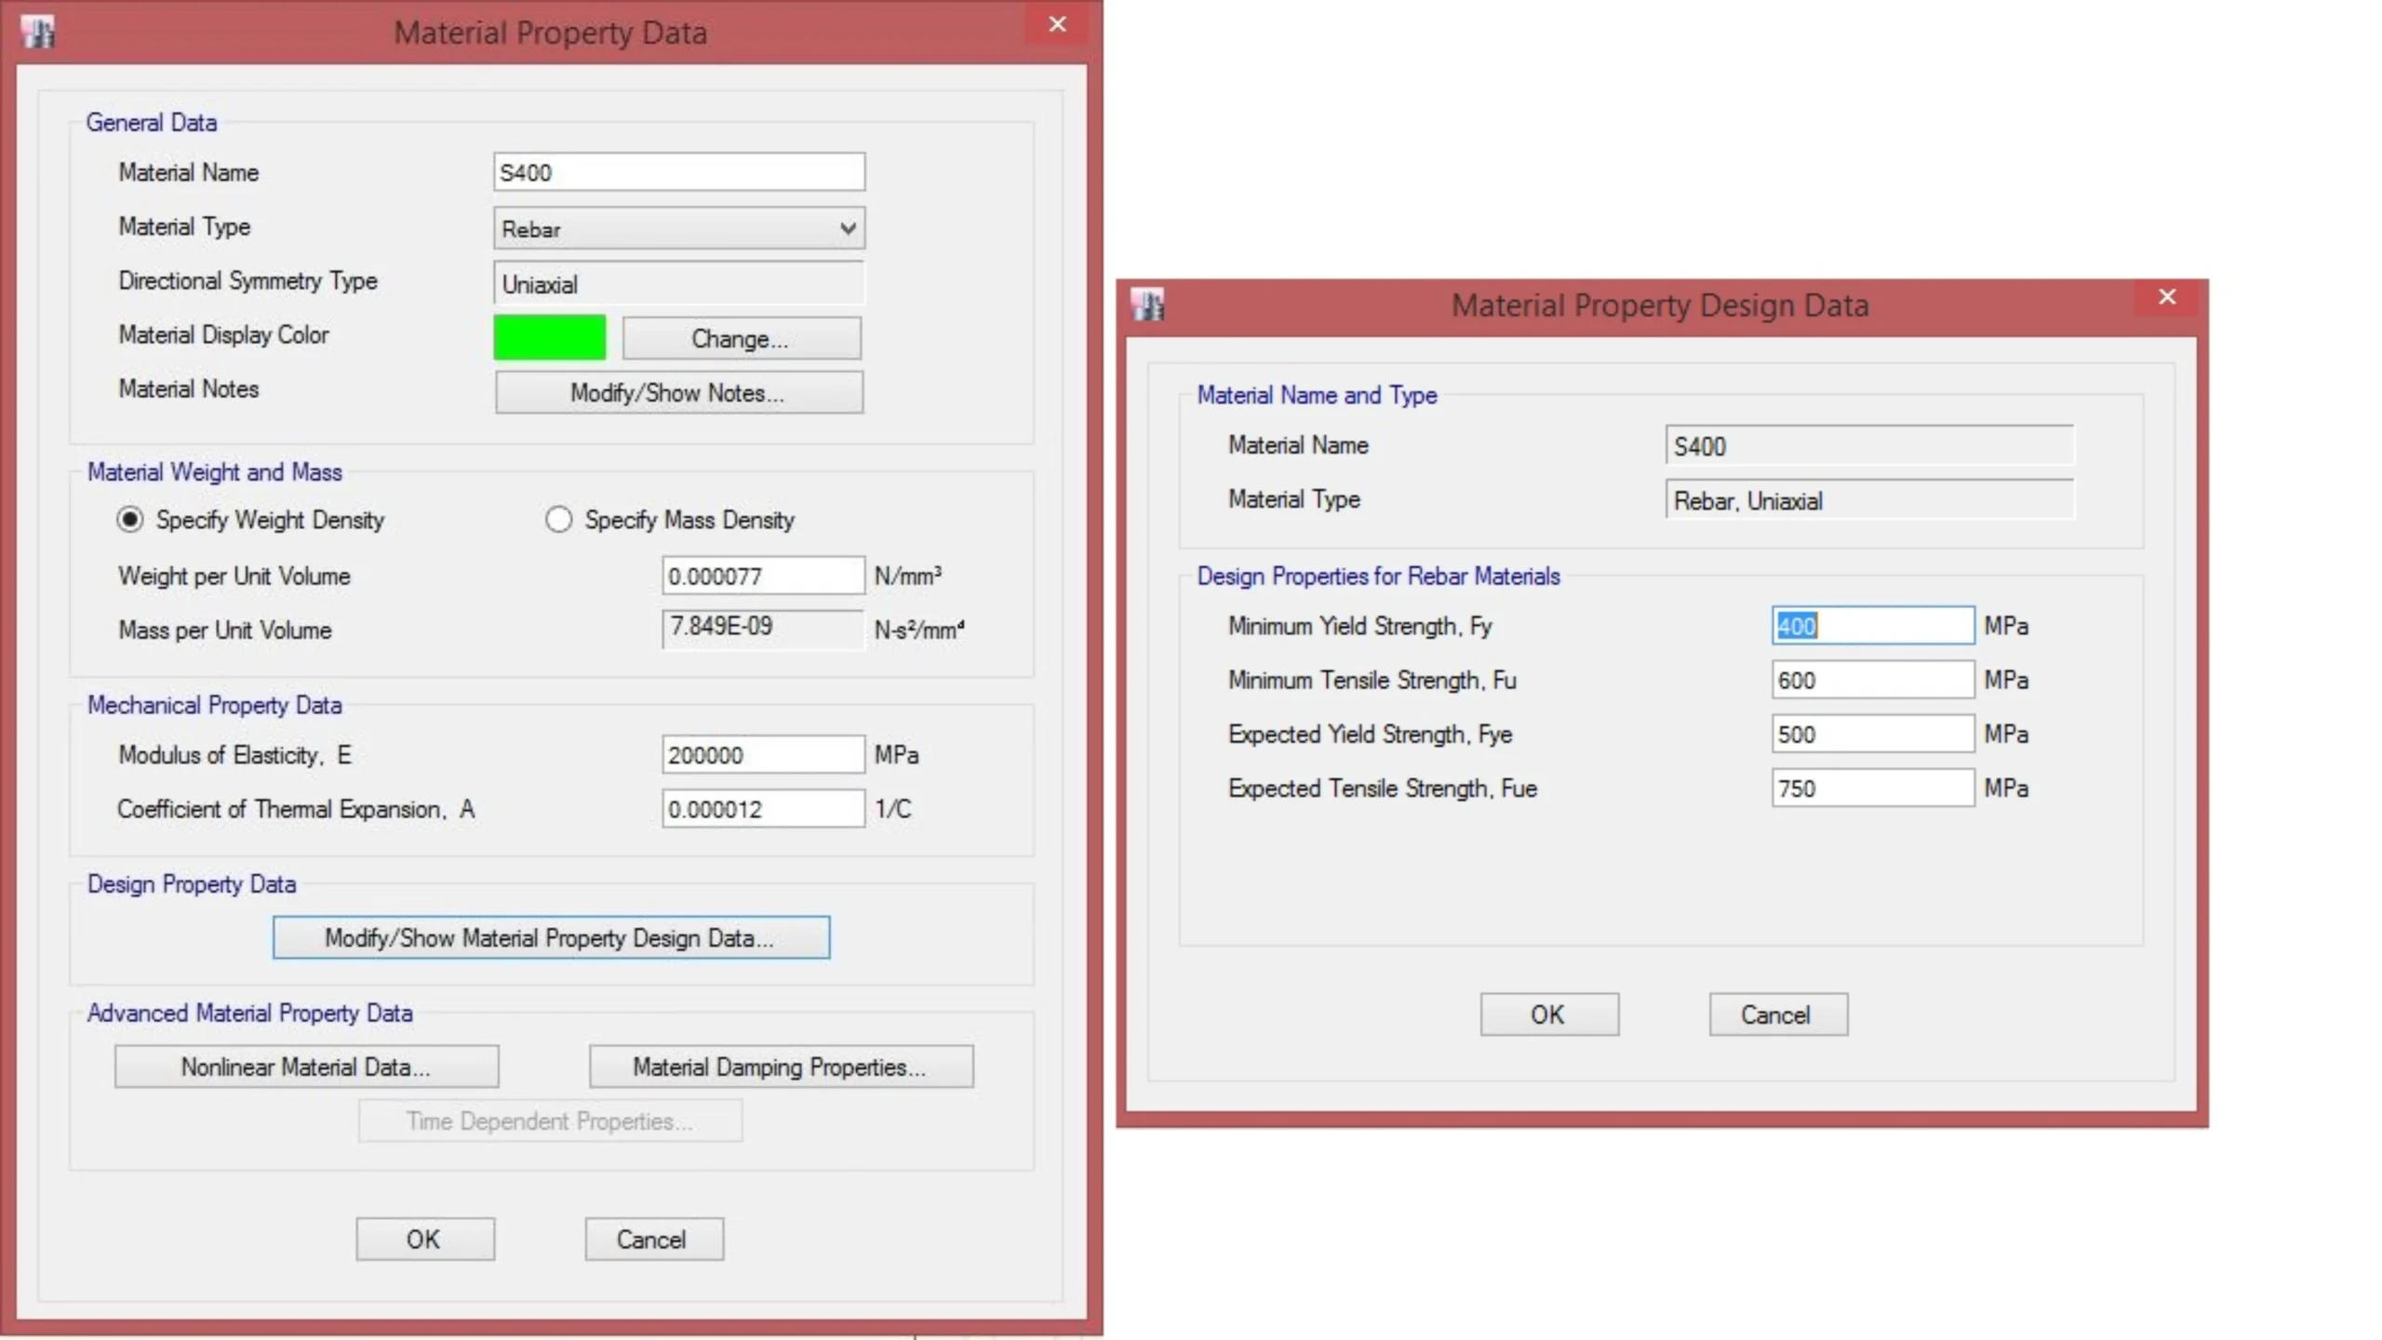This screenshot has height=1340, width=2382.
Task: Click the Design Data dialog title icon
Action: pyautogui.click(x=1147, y=304)
